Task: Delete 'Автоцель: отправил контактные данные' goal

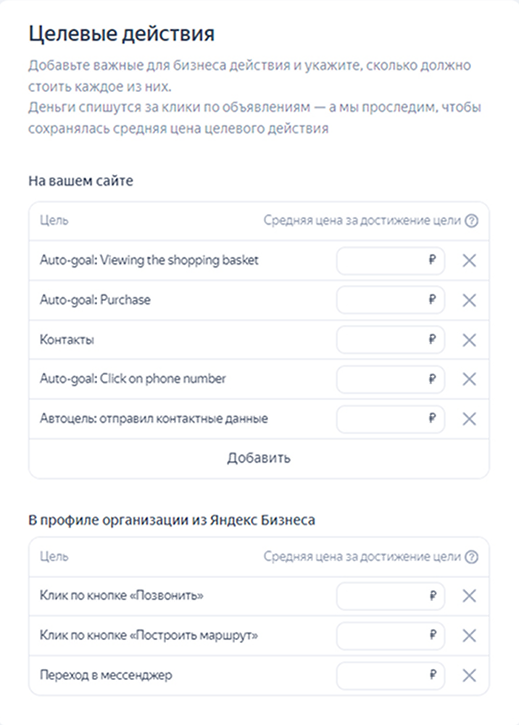Action: (x=469, y=419)
